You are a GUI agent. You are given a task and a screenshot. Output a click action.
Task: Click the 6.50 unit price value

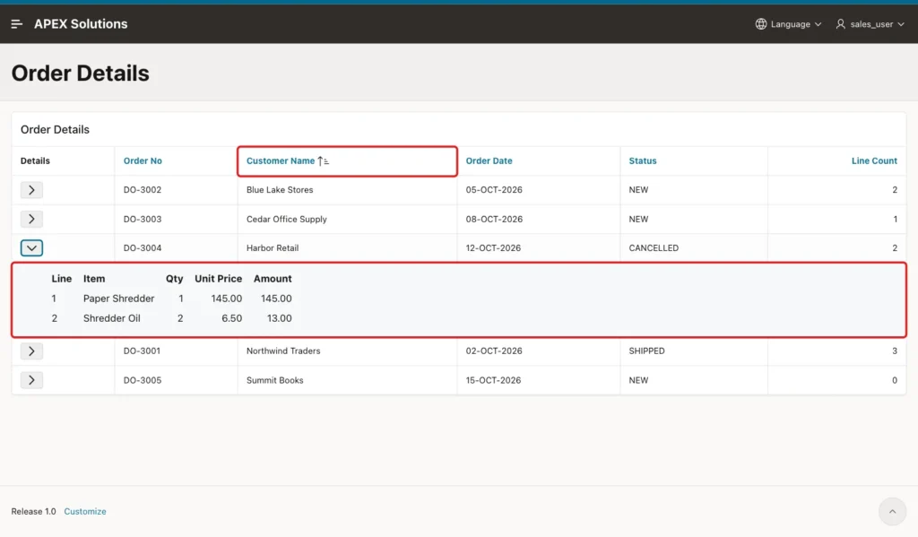click(232, 318)
